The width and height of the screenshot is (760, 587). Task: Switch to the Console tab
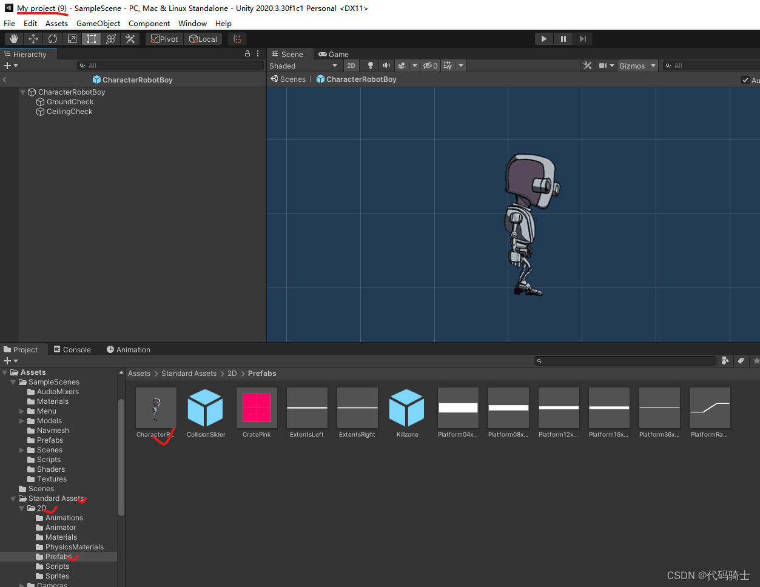pyautogui.click(x=72, y=349)
